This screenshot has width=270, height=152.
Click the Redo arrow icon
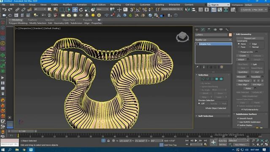pos(10,10)
